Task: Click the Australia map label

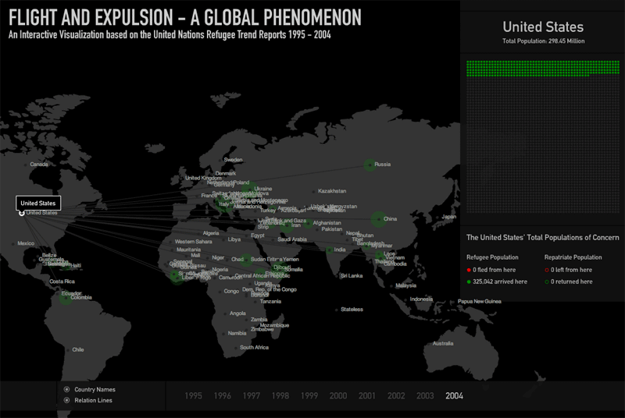Action: [x=443, y=343]
